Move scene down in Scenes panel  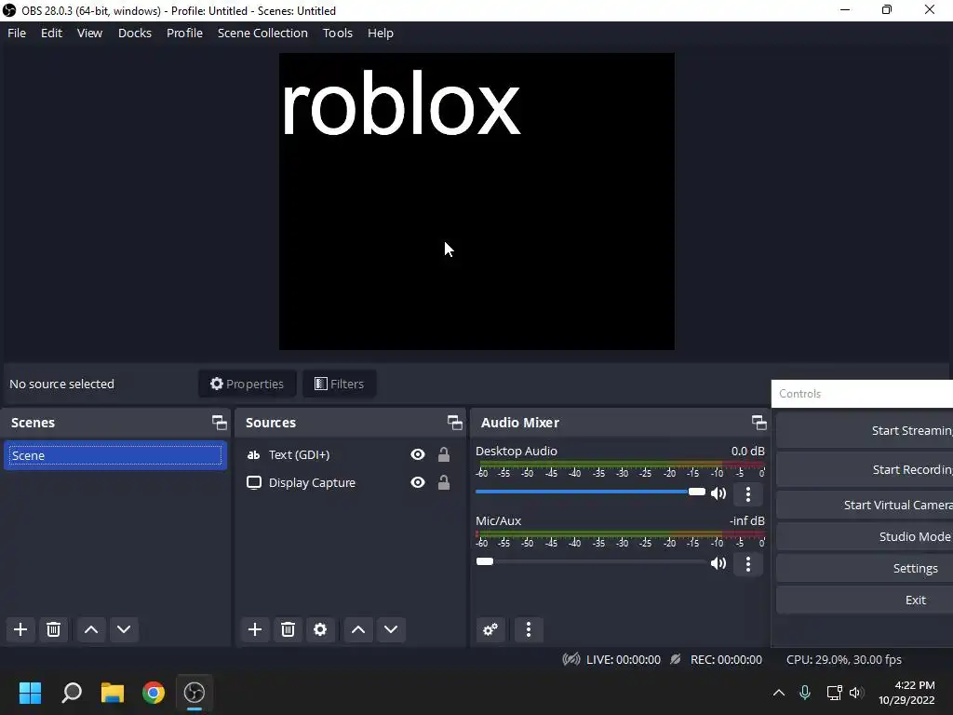124,629
